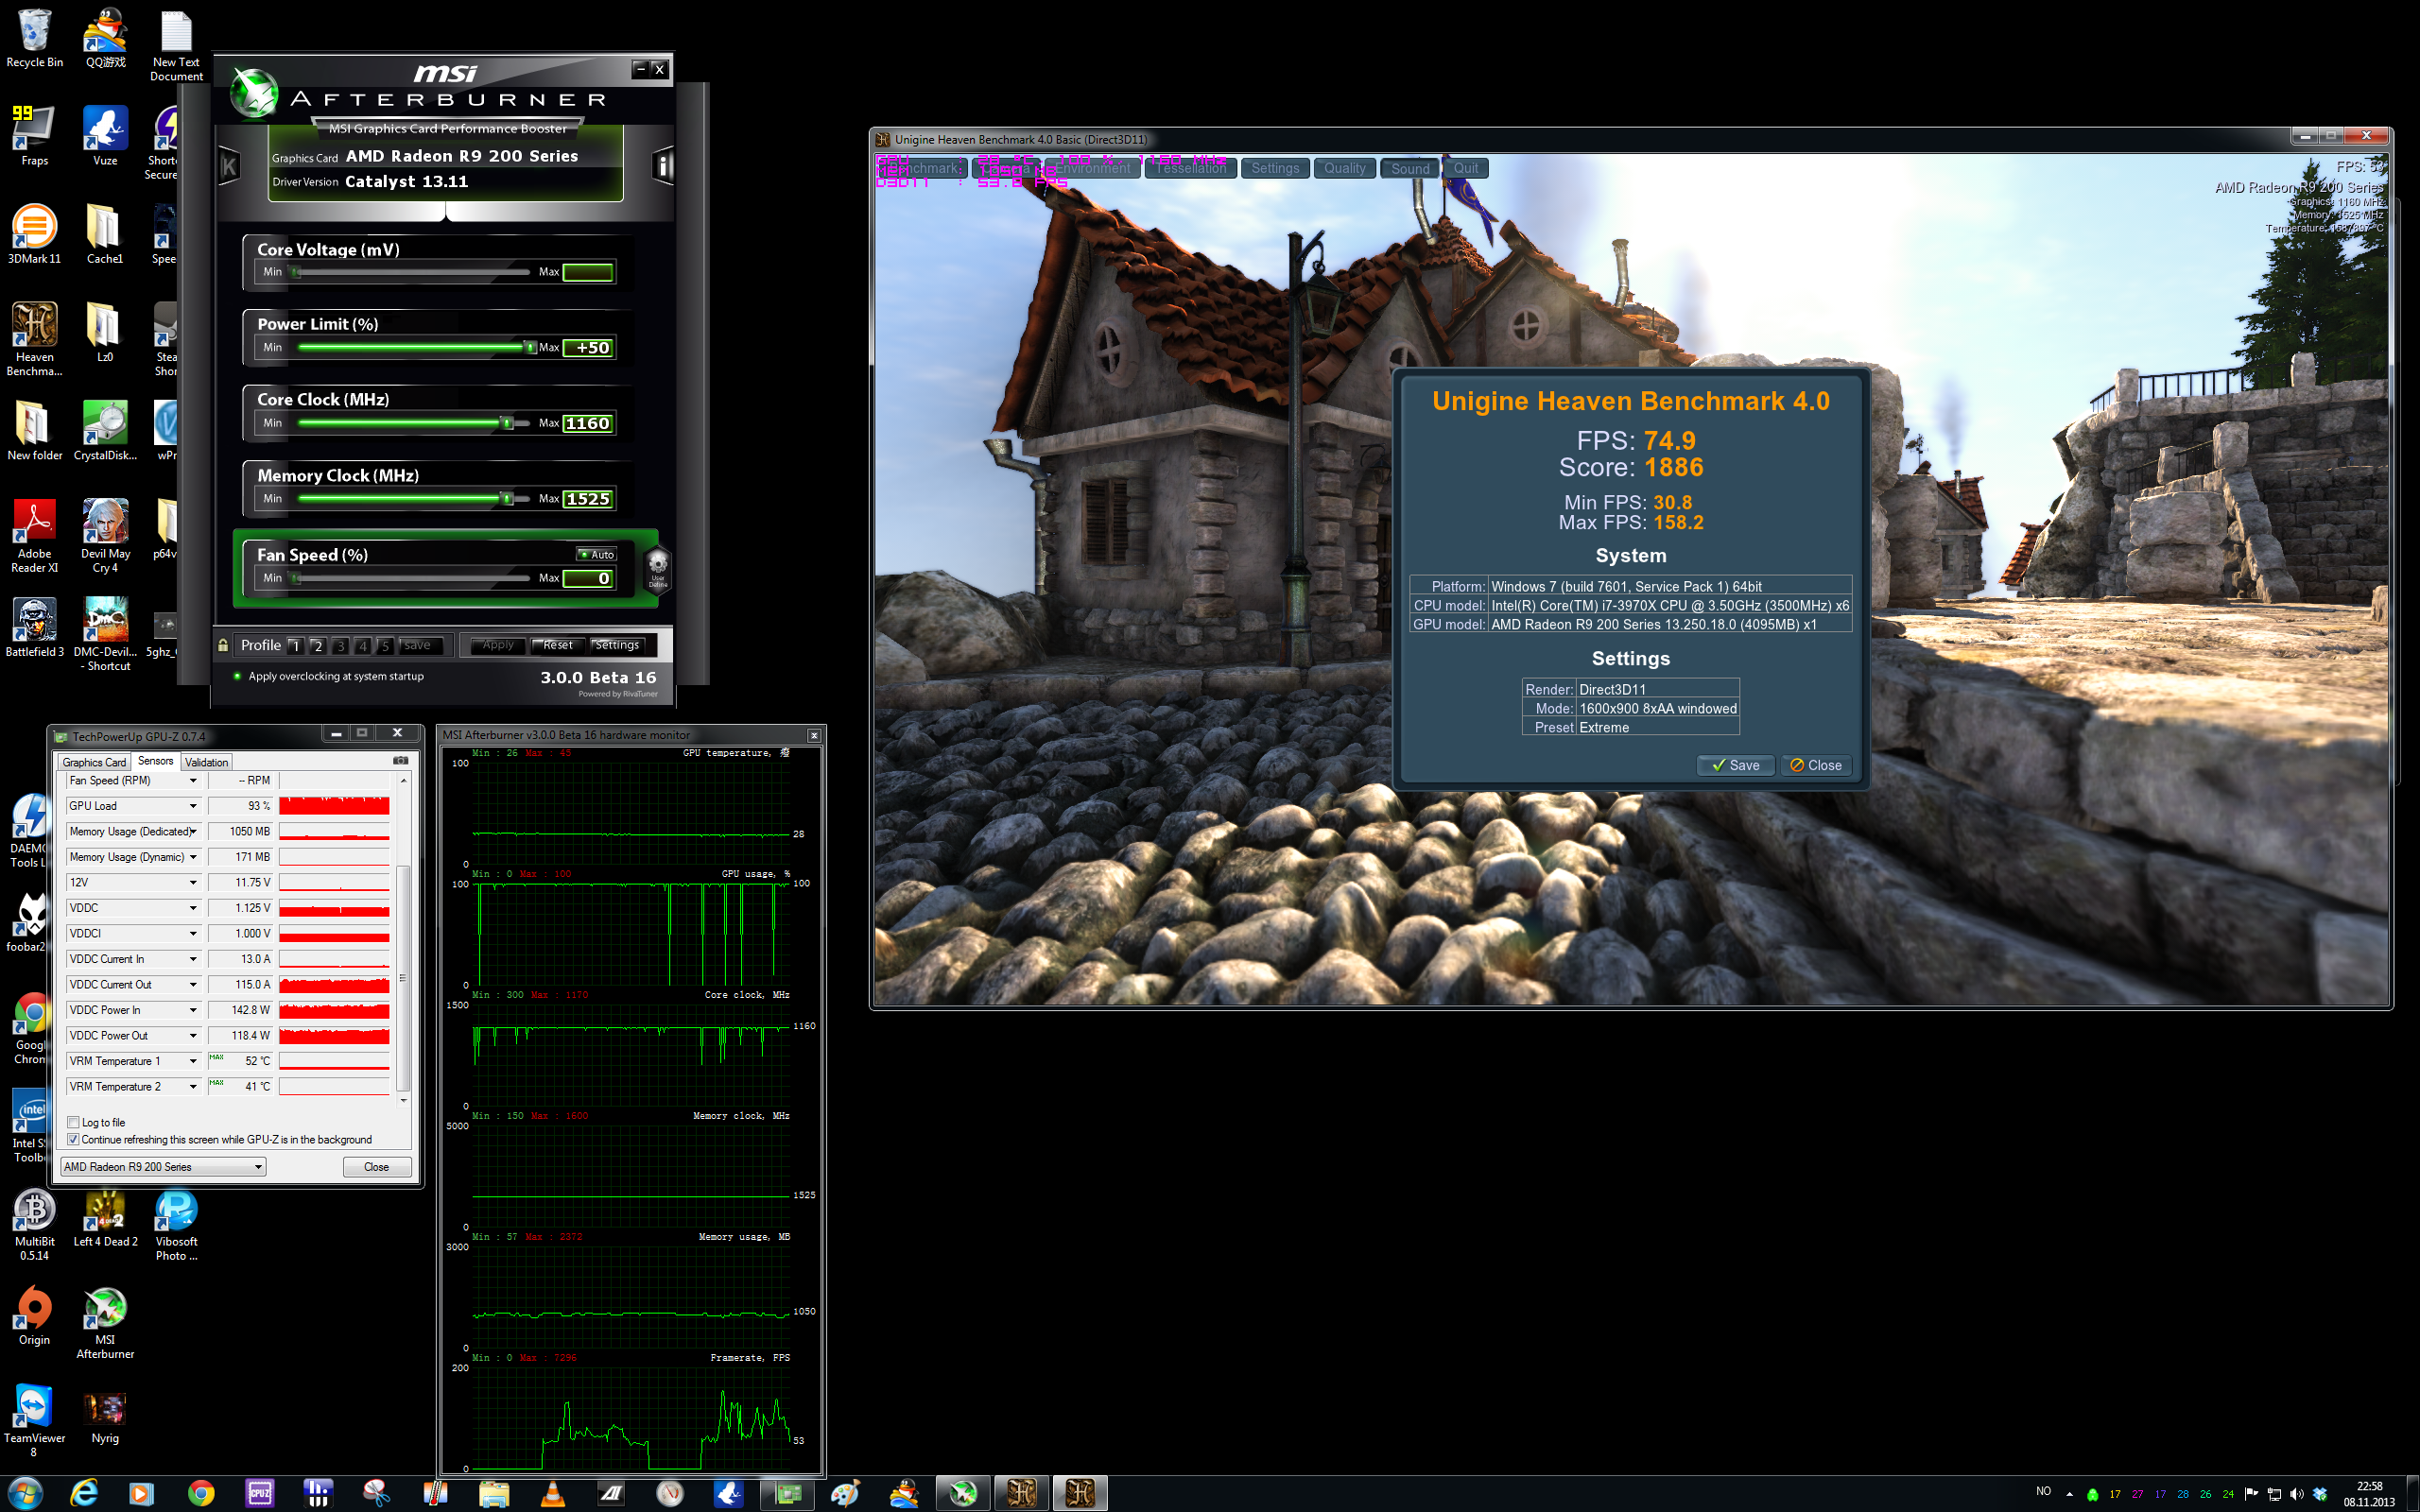Click GPU-Z screenshot camera icon
Viewport: 2420px width, 1512px height.
[400, 761]
